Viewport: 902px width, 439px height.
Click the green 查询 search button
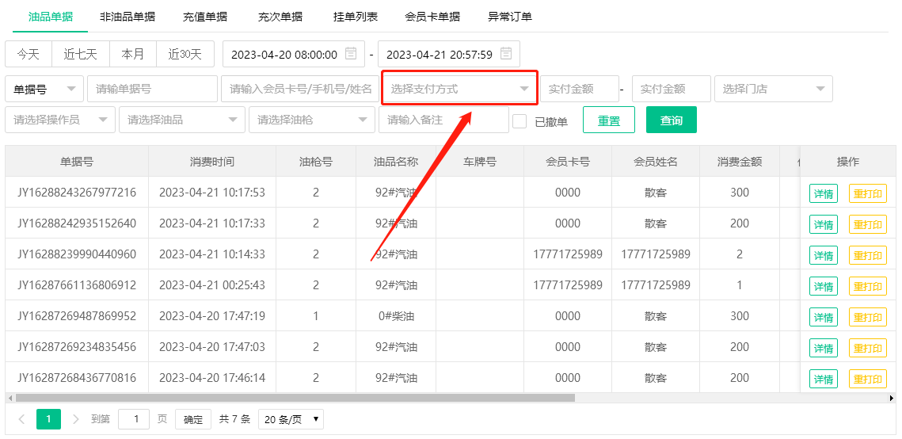672,120
